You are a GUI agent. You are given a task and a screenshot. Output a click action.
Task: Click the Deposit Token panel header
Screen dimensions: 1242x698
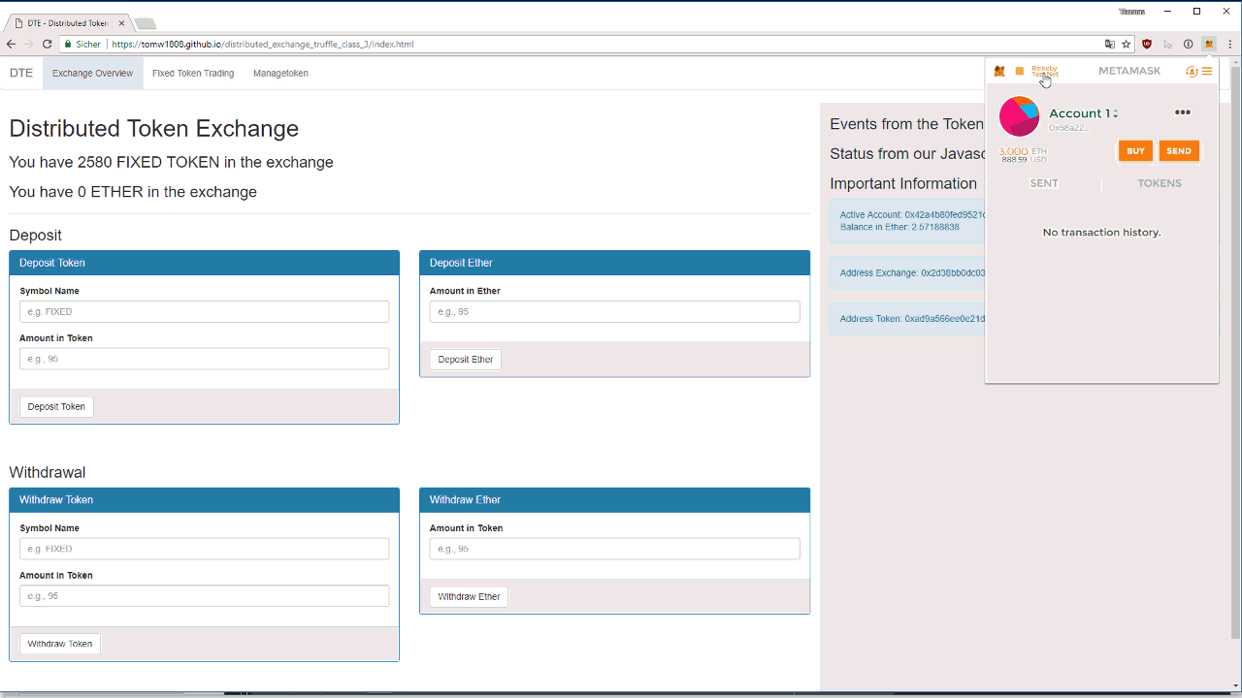205,263
